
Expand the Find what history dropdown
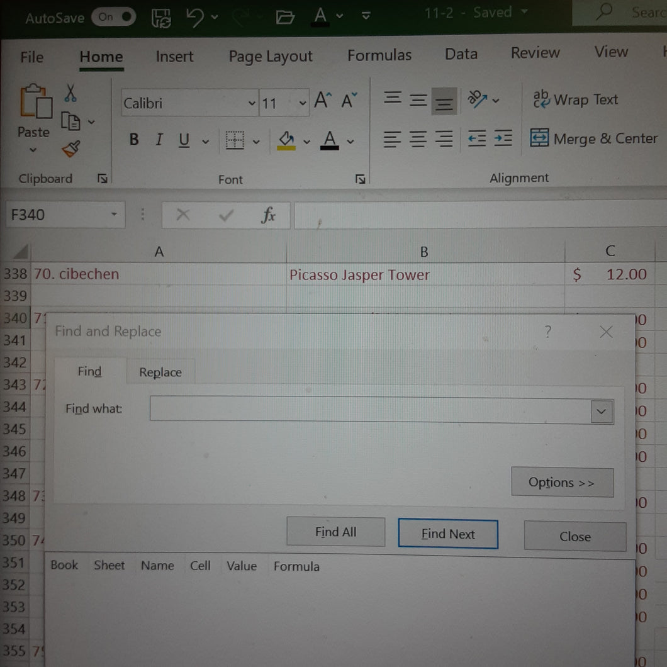pyautogui.click(x=602, y=412)
